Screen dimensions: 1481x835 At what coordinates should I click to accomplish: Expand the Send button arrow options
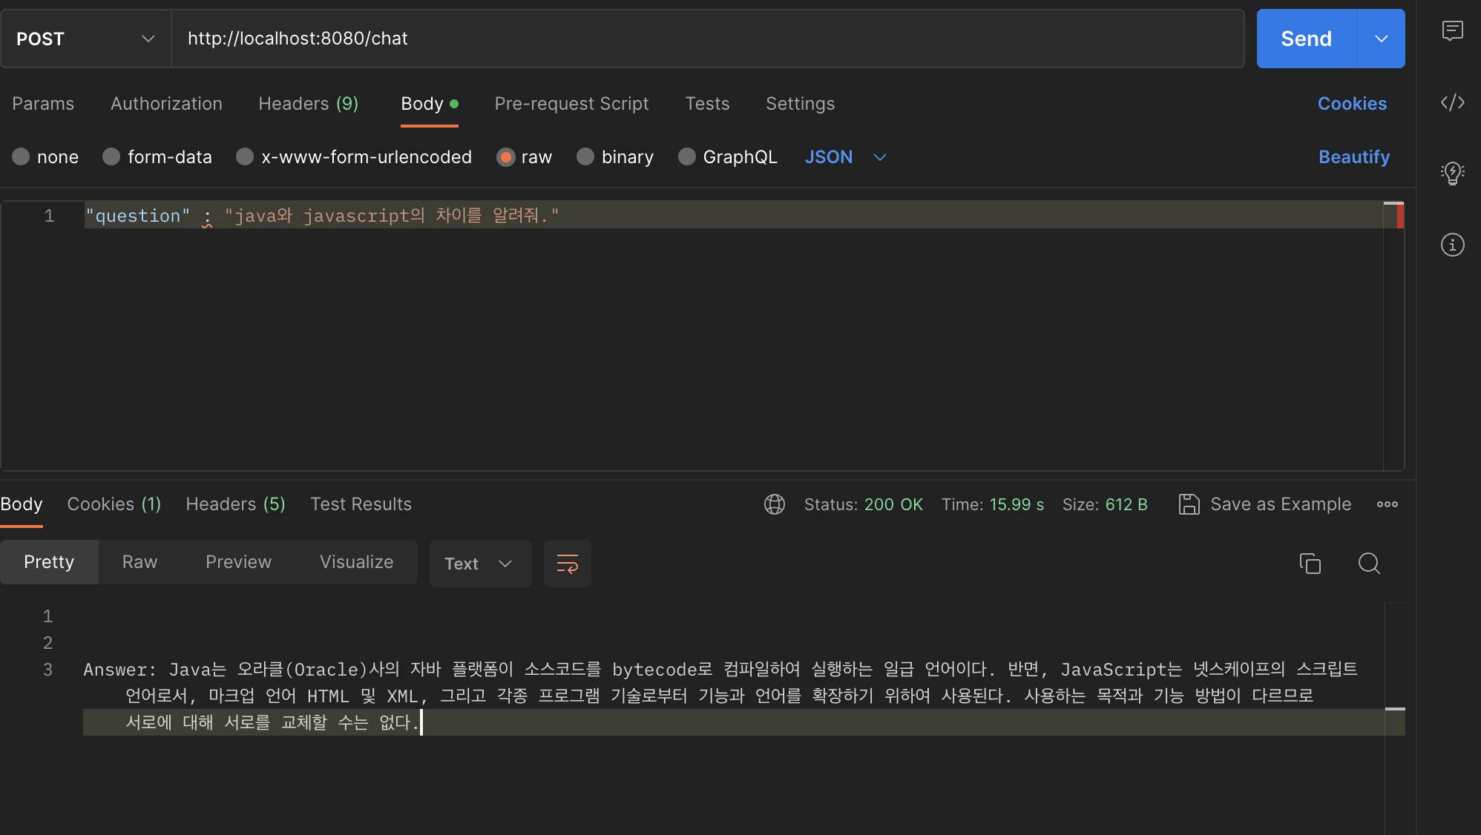click(x=1381, y=39)
